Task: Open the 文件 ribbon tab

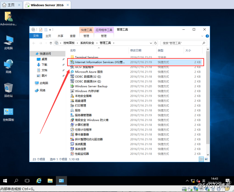Action: pos(36,36)
